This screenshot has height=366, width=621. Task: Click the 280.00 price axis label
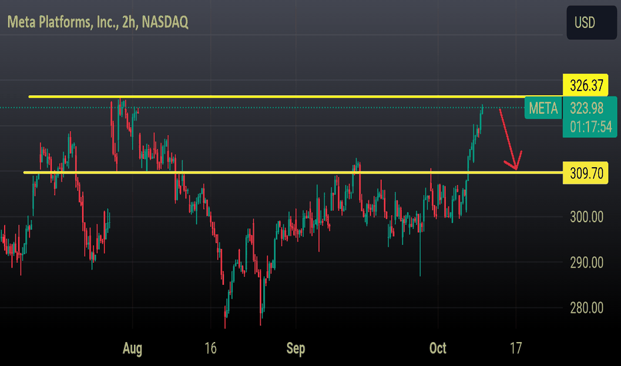[x=586, y=308]
